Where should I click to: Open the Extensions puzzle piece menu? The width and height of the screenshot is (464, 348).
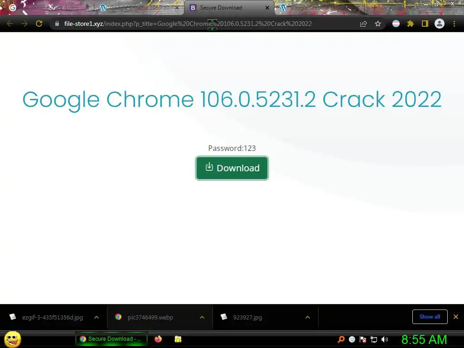411,24
